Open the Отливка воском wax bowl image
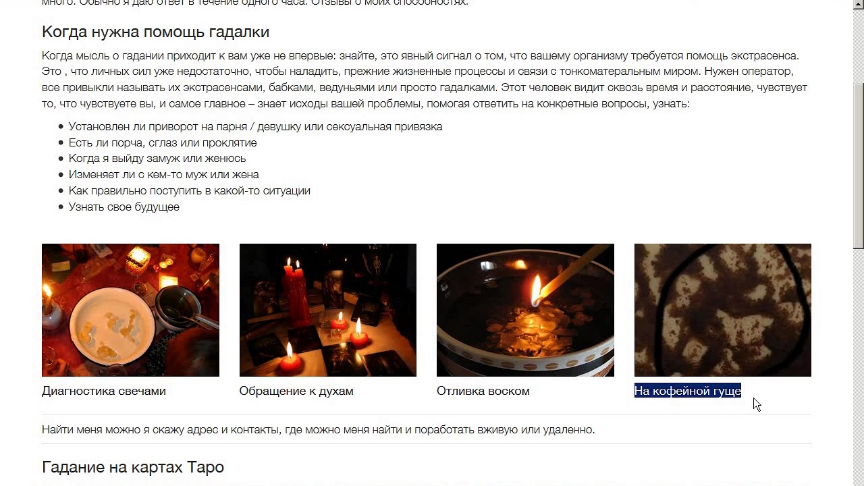864x486 pixels. 525,310
